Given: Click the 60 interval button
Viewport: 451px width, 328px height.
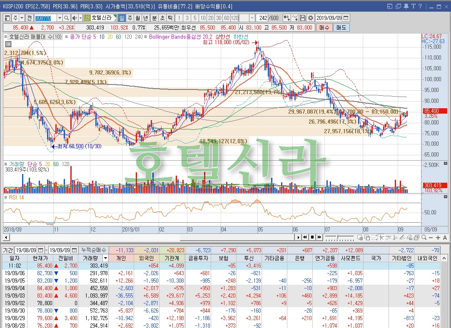Looking at the screenshot, I should point(227,18).
